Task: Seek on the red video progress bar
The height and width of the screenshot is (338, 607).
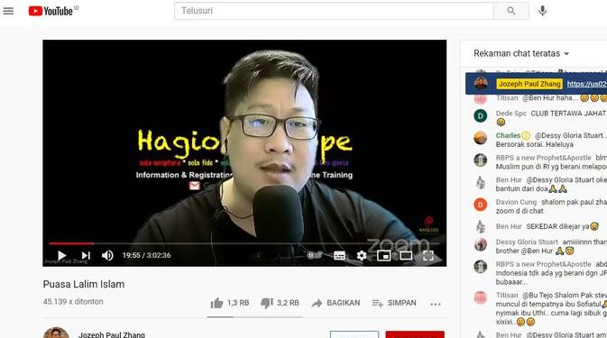Action: [x=244, y=243]
